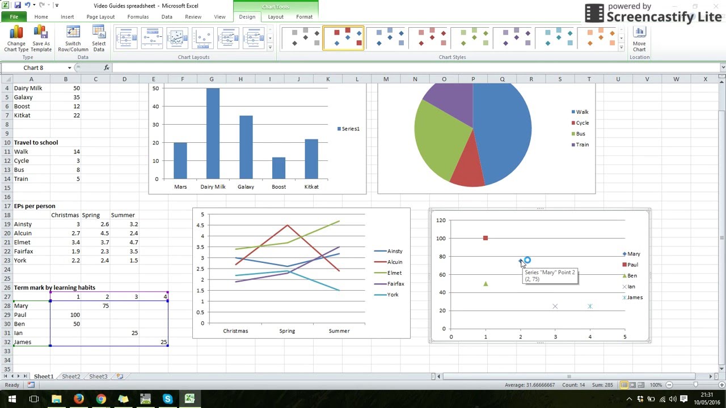Switch to Page Break Preview in status bar

pos(642,385)
